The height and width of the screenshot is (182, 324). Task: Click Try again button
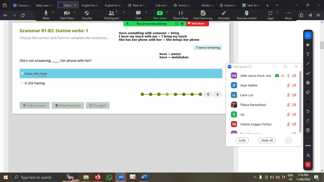point(98,105)
